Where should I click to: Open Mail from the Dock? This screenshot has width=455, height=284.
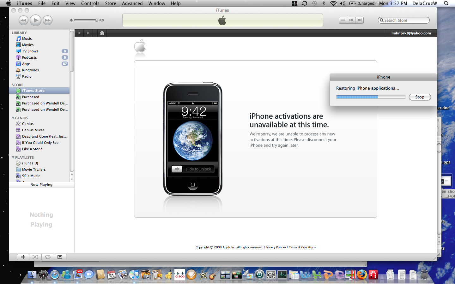pos(78,275)
